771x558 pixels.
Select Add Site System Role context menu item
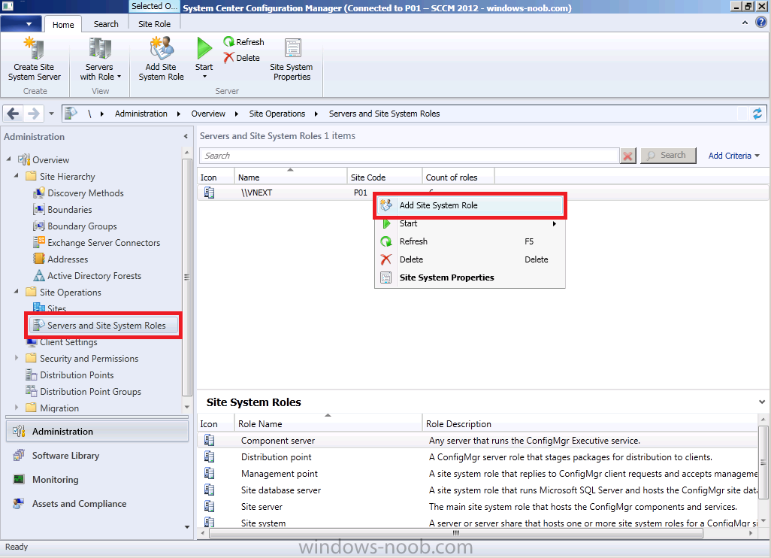click(x=470, y=205)
